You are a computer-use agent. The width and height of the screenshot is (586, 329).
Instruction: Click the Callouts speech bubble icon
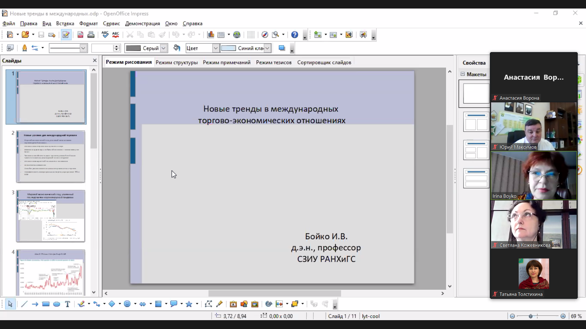click(174, 304)
